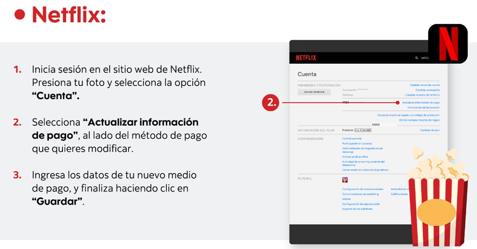477x249 pixels.
Task: Click the Netflix logo in the header
Action: 306,57
